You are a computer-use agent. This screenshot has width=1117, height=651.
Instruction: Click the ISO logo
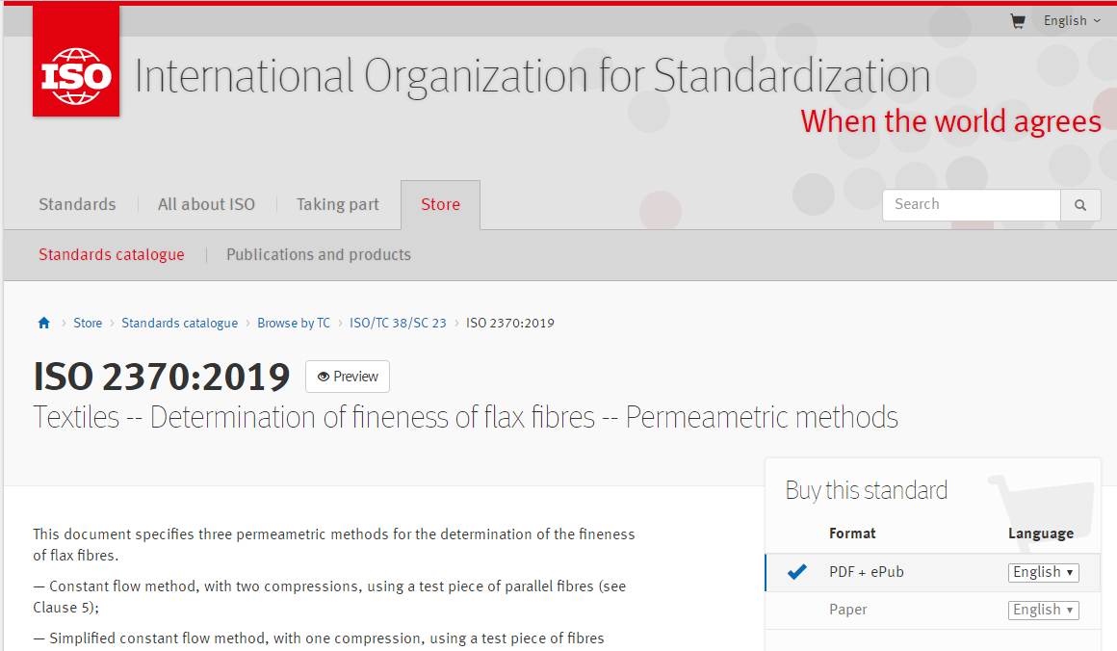click(76, 62)
